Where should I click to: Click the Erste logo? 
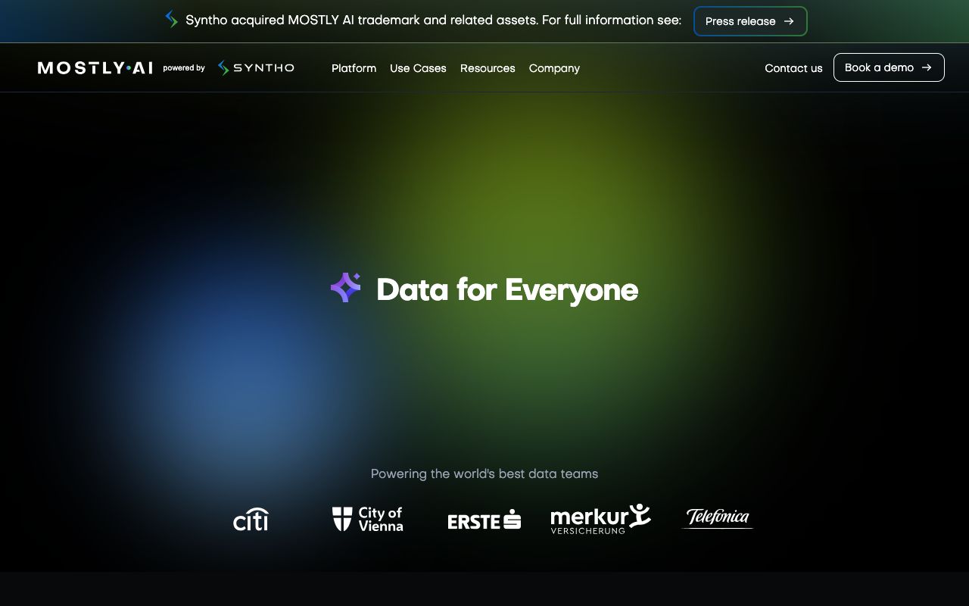coord(484,520)
